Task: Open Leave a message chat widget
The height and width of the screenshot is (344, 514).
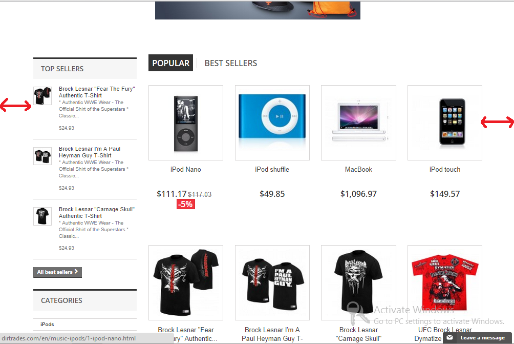Action: 477,338
